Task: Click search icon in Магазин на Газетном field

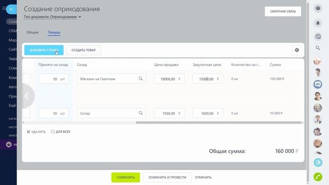Action: [140, 79]
